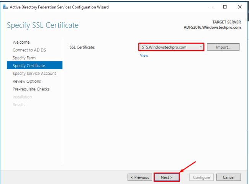
Task: Click the TARGET SERVER label
Action: (227, 22)
